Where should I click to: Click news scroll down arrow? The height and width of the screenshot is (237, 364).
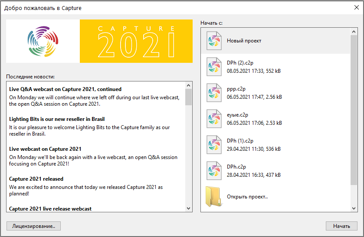point(188,208)
